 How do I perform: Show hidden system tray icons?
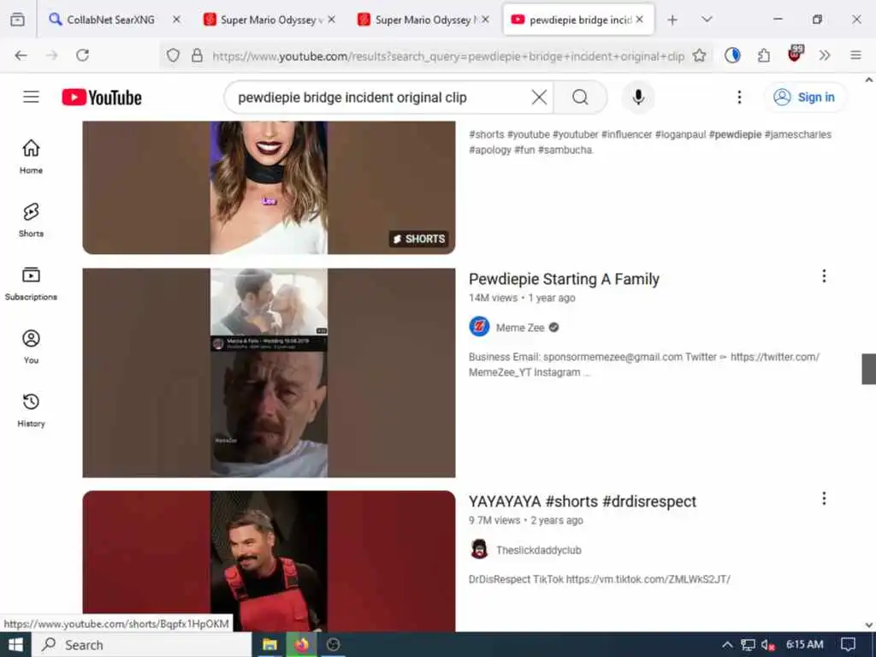pyautogui.click(x=727, y=645)
